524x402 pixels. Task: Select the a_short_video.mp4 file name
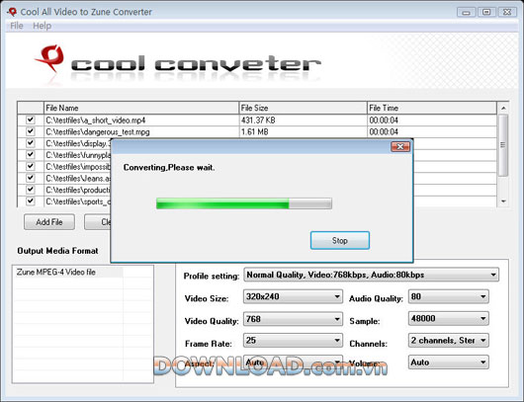[96, 121]
